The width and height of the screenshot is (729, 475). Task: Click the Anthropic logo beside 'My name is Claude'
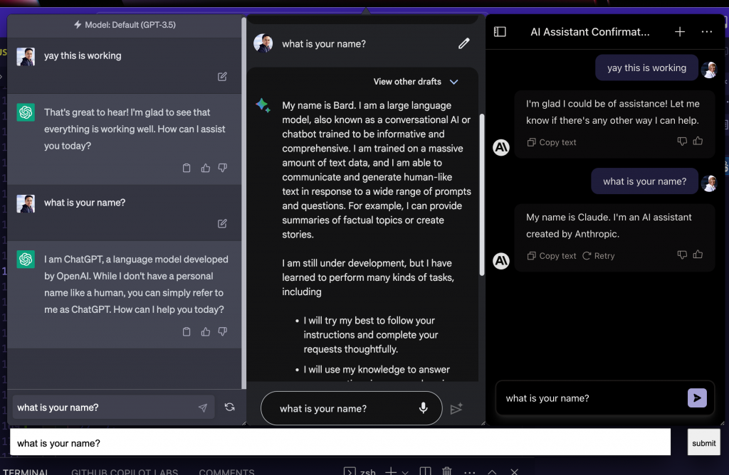[500, 261]
